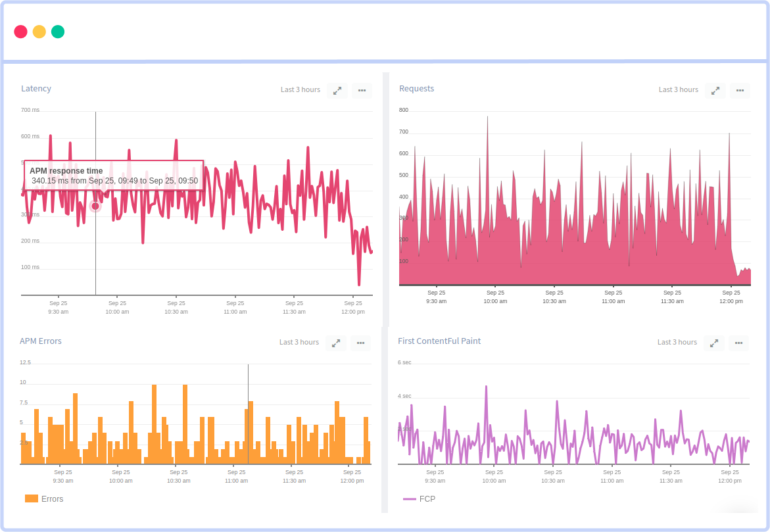
Task: Open First ContentFul Paint options menu
Action: tap(738, 343)
